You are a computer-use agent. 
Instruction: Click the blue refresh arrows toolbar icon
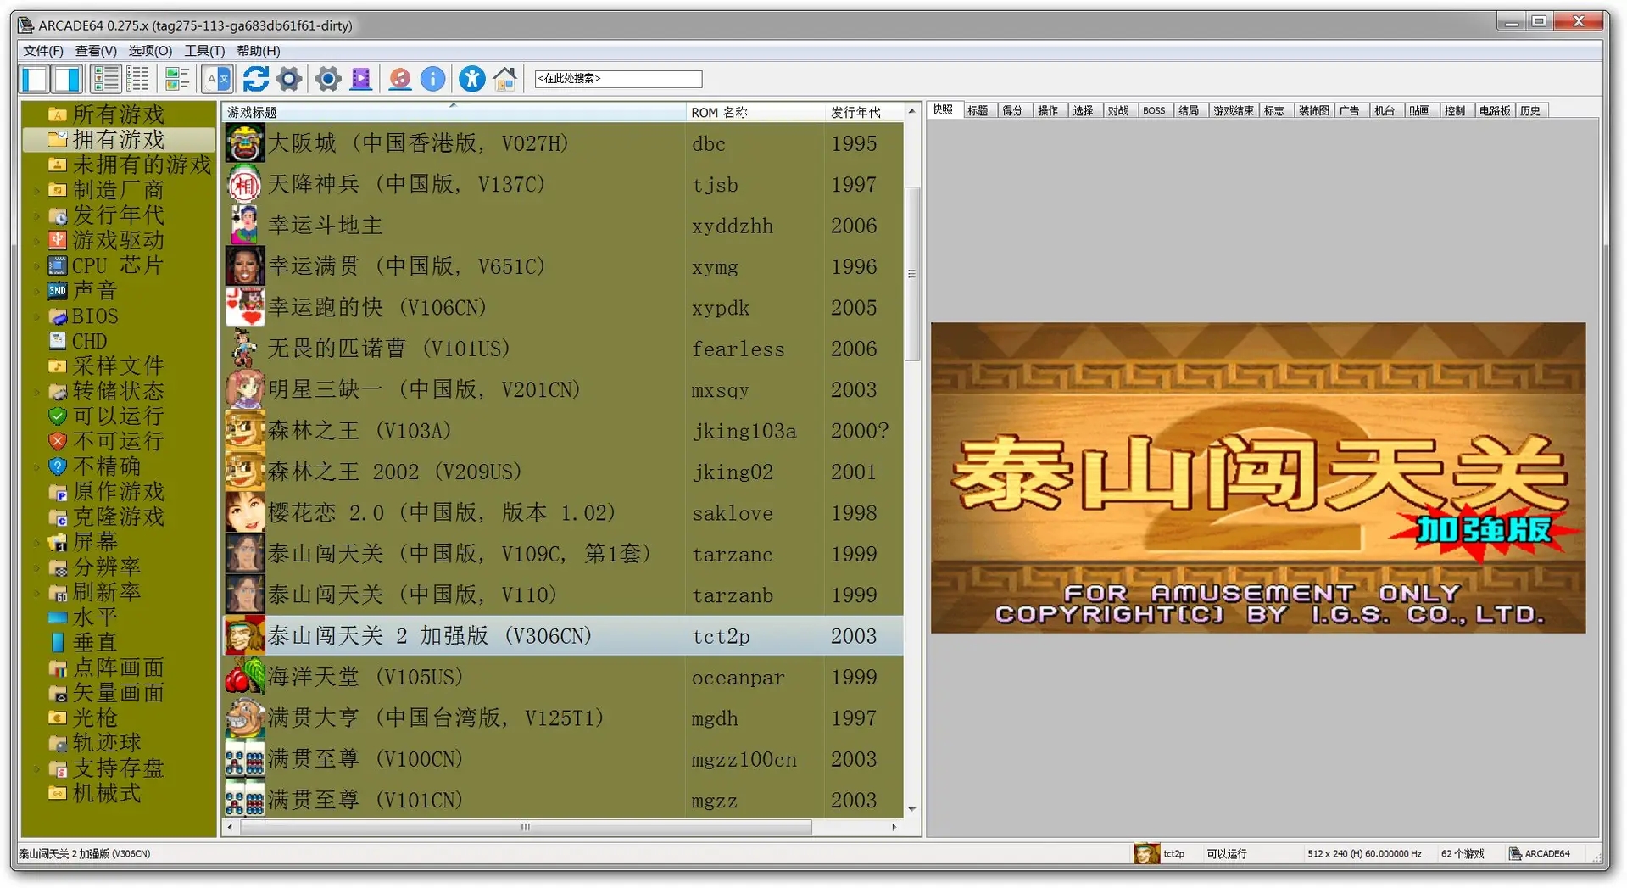255,80
